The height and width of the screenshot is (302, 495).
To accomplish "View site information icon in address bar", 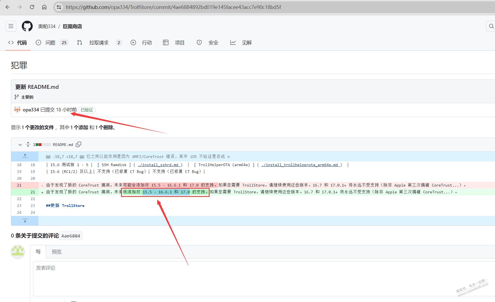I will point(59,7).
